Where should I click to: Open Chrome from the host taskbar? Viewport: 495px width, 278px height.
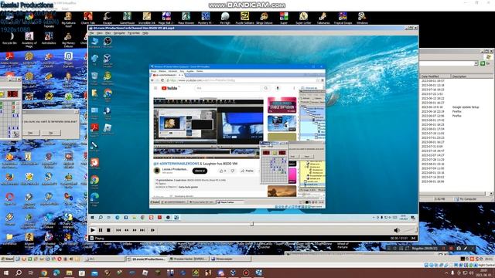click(x=44, y=273)
